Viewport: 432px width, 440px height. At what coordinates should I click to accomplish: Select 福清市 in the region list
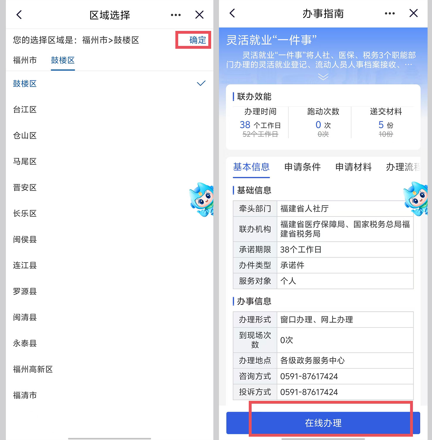(x=110, y=395)
